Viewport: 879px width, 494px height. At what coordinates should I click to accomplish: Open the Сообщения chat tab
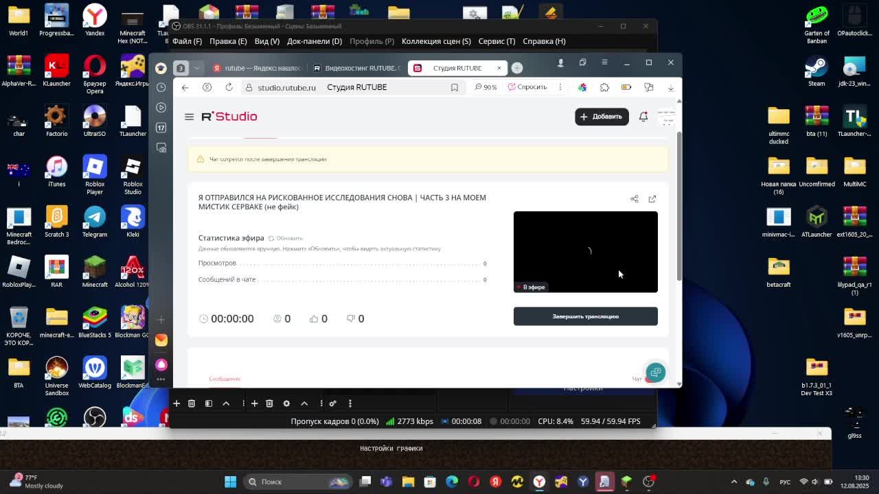(225, 379)
